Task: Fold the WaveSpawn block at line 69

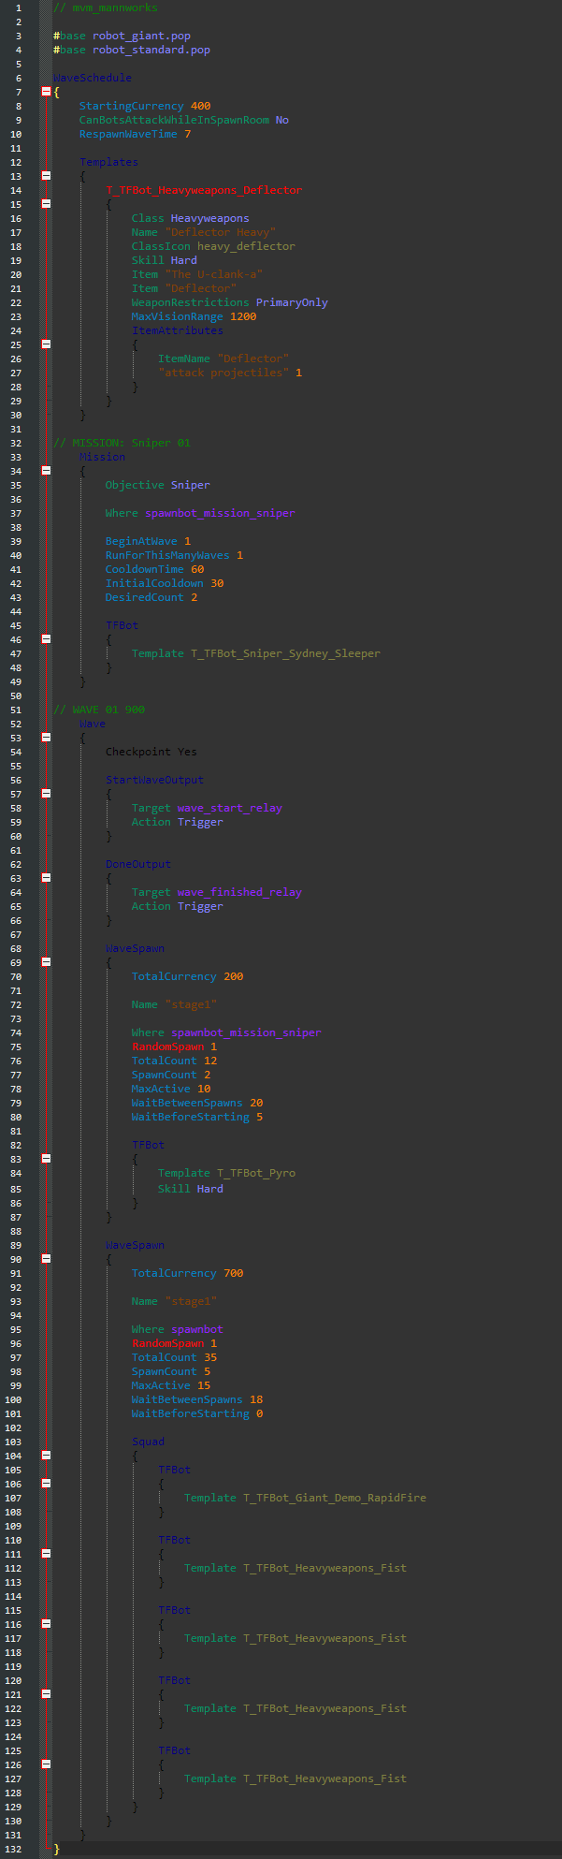Action: tap(46, 962)
